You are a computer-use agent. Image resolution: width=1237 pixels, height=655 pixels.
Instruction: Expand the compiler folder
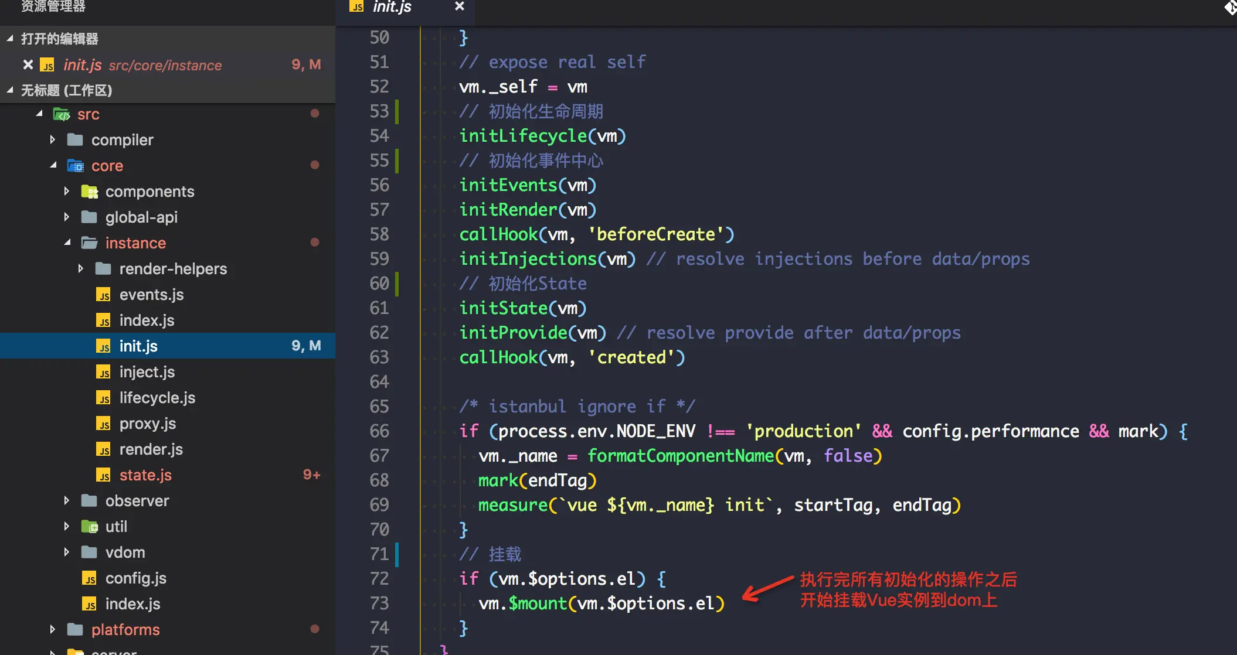tap(53, 139)
